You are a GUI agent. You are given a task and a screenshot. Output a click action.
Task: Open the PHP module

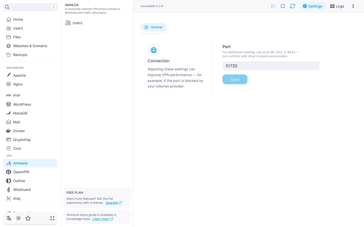coord(30,96)
